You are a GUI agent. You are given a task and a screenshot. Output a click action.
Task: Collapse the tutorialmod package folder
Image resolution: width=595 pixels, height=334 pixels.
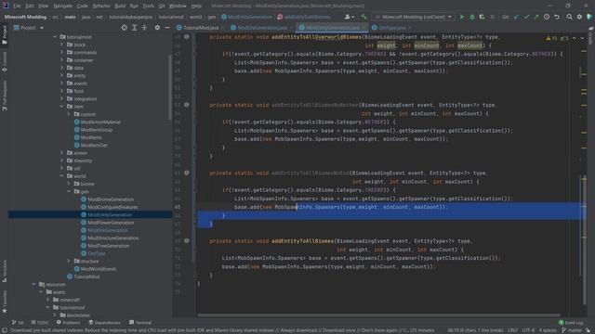[55, 37]
